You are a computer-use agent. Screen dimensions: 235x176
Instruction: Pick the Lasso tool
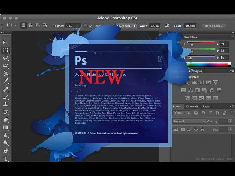pos(6,58)
